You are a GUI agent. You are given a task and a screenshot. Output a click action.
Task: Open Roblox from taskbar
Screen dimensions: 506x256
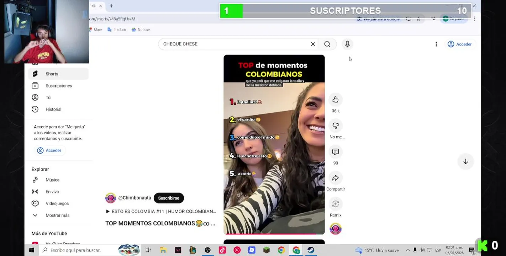[252, 250]
